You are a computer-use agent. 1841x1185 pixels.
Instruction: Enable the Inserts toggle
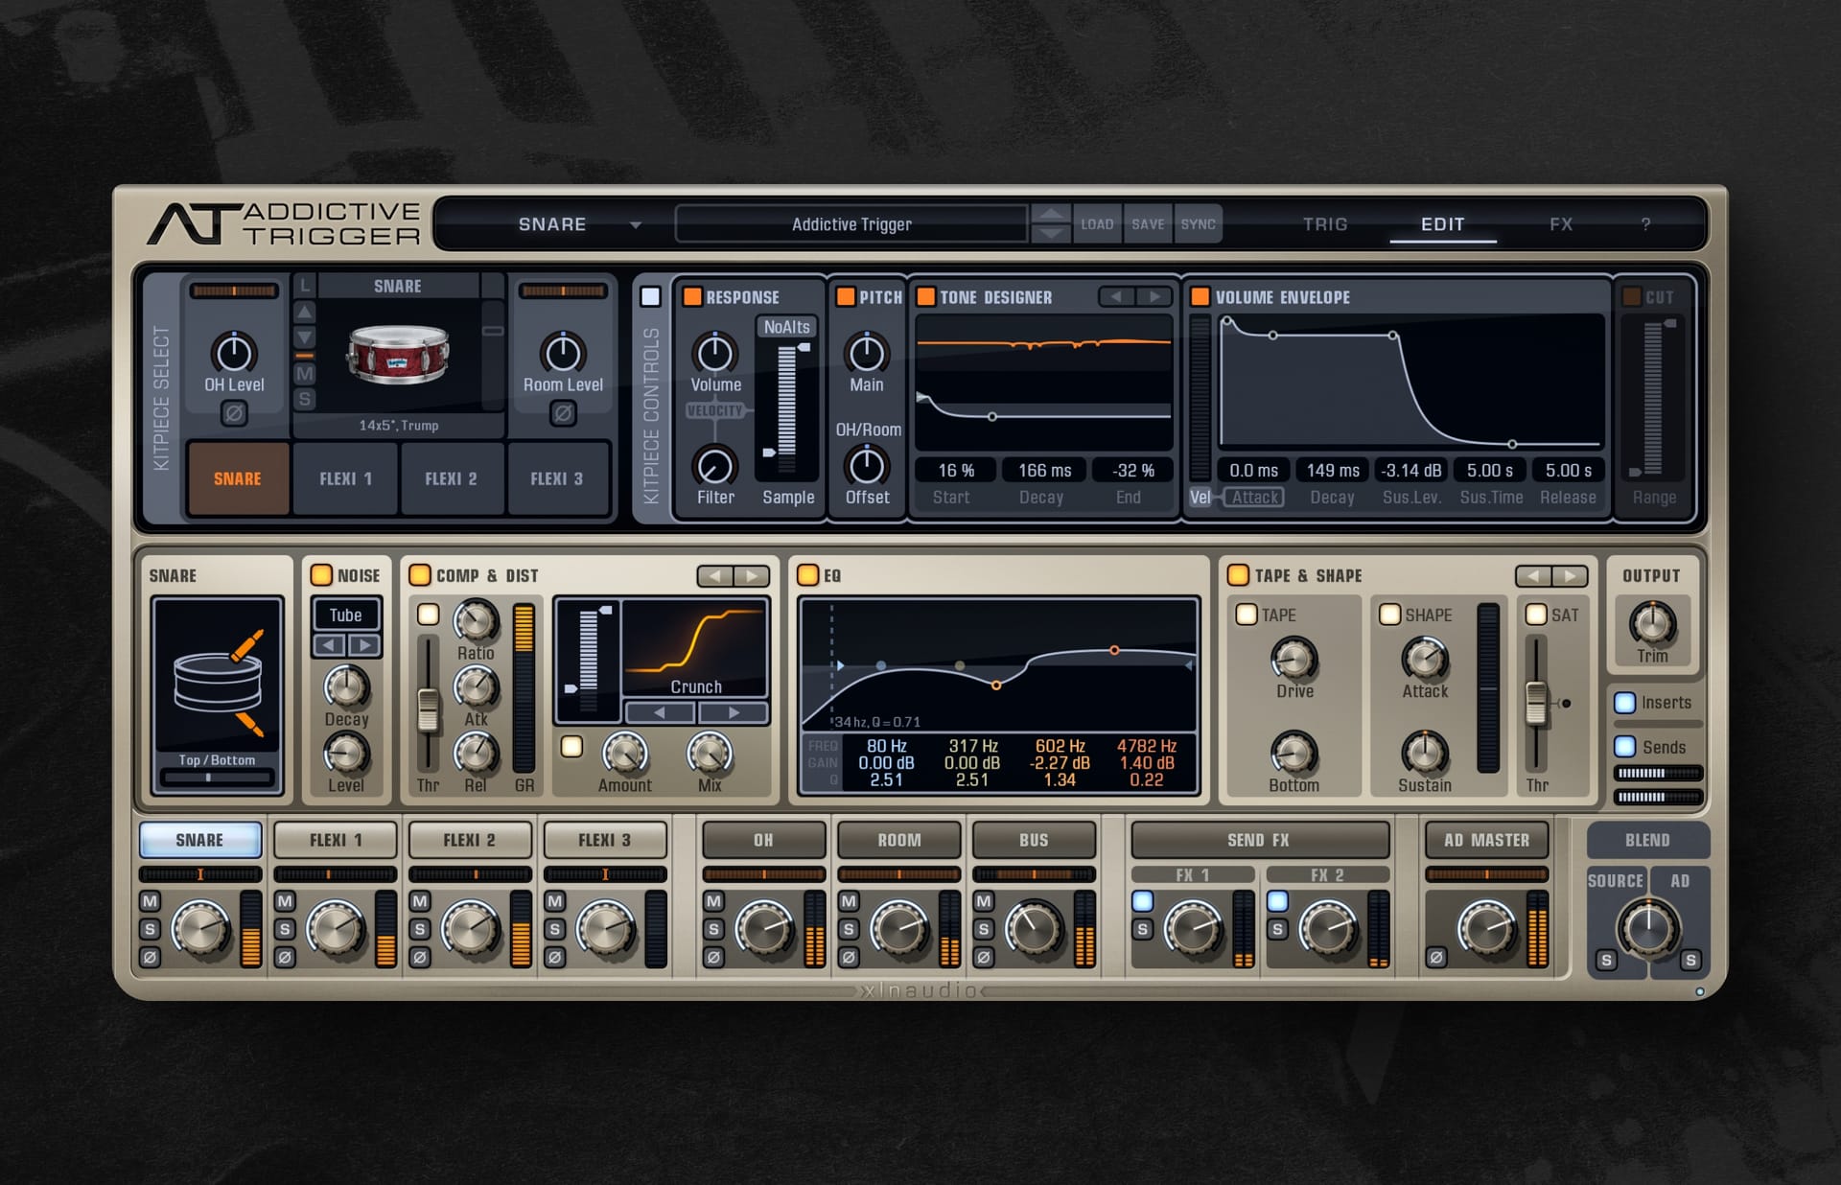(1624, 702)
